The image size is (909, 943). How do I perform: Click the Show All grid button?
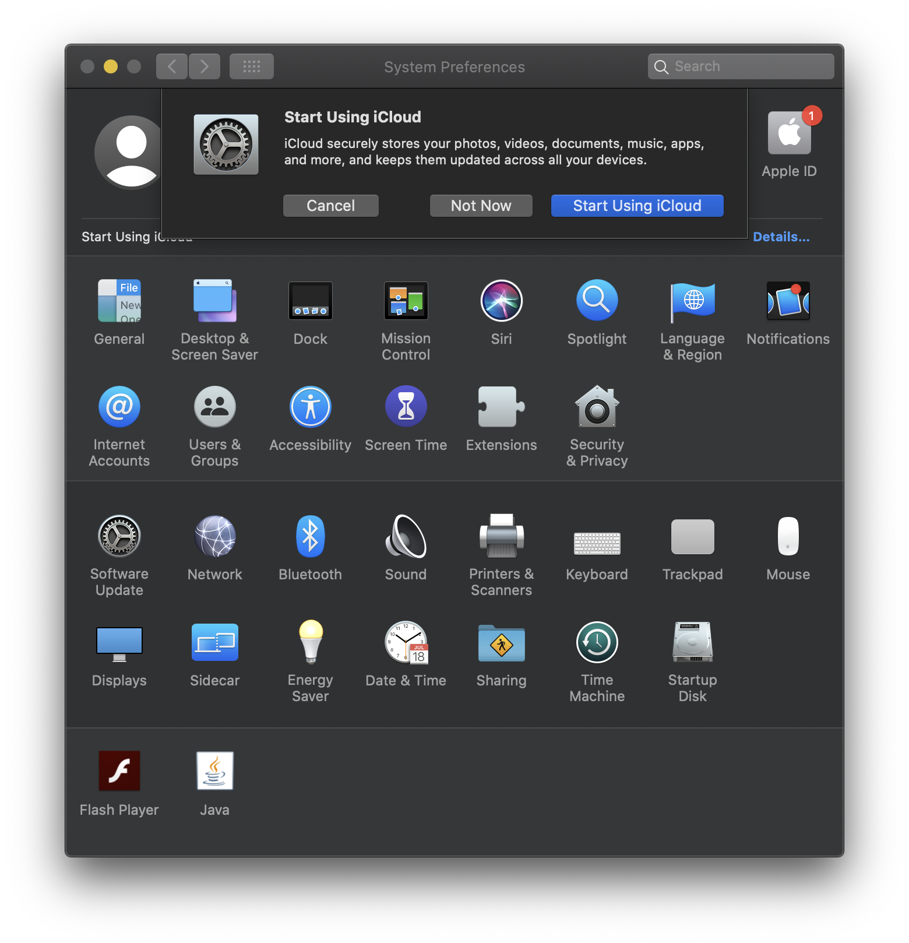point(252,66)
